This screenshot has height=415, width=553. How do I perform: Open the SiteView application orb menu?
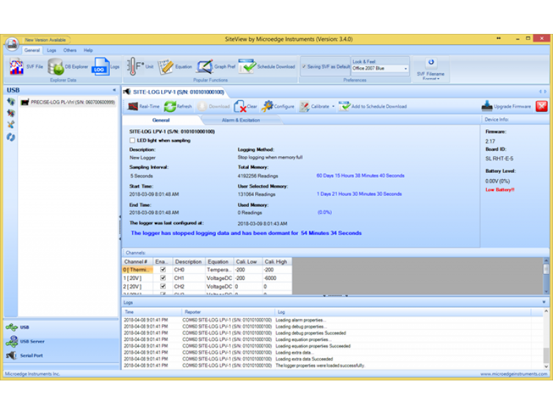click(12, 44)
